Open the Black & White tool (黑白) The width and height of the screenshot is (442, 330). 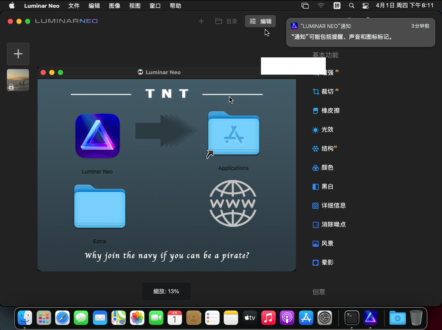pos(323,186)
